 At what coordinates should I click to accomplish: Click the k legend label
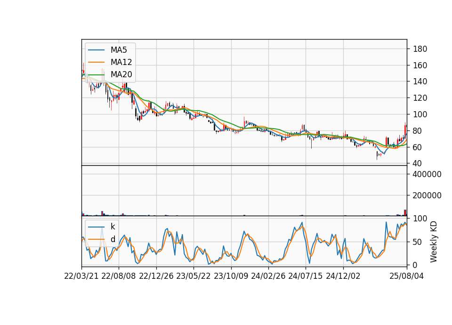tap(113, 227)
